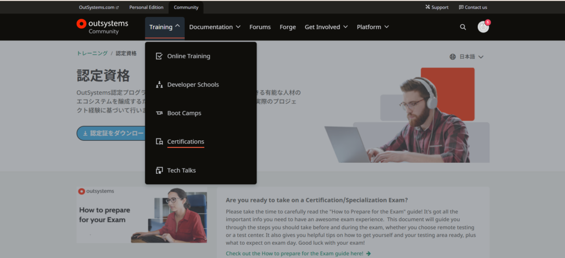Screen dimensions: 565x258
Task: Click the Boot Camps icon
Action: pos(159,113)
